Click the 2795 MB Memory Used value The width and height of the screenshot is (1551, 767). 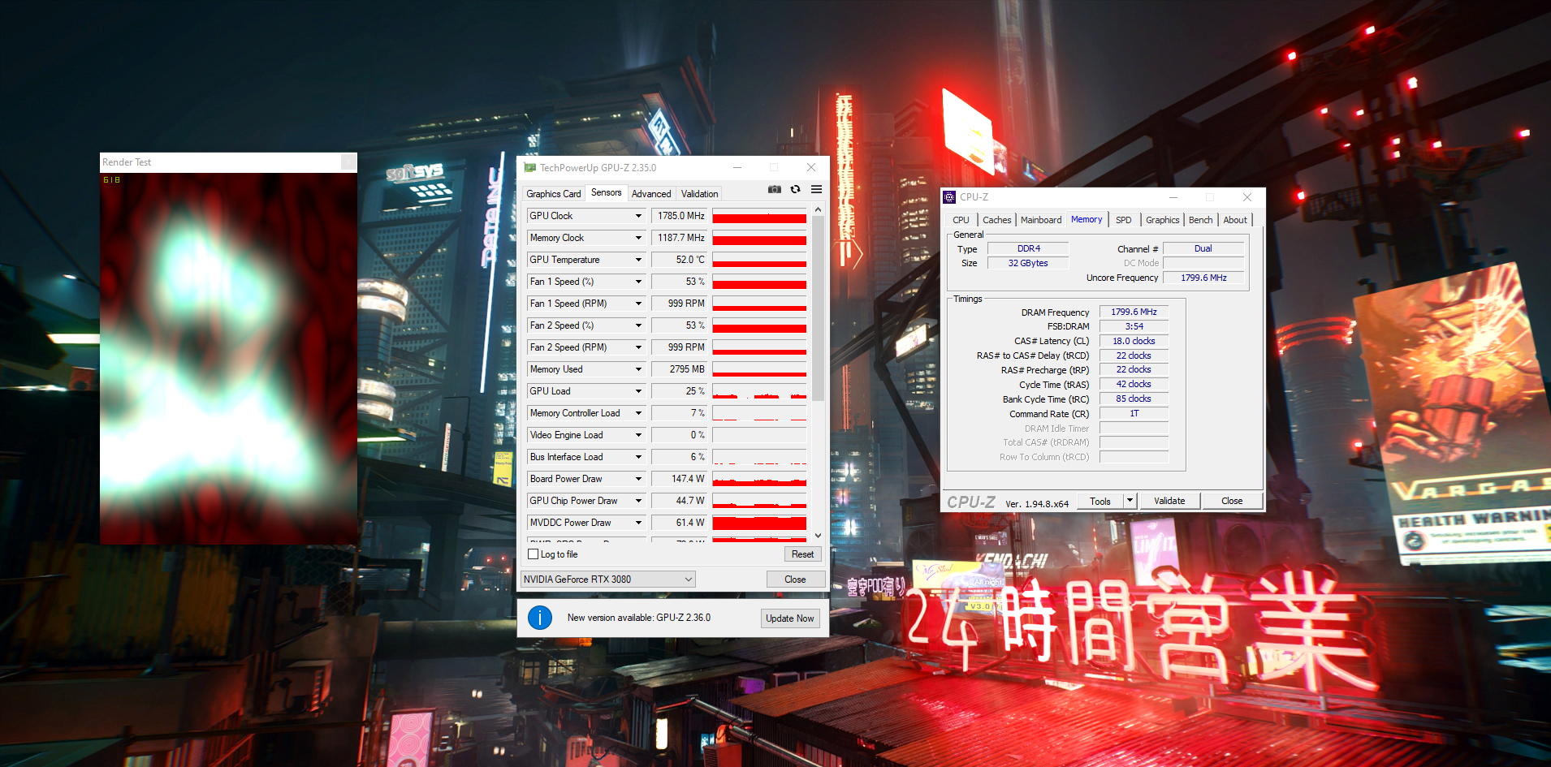click(680, 369)
